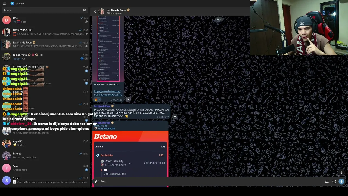Click the fire reaction under the Betano link
348x196 pixels.
pyautogui.click(x=97, y=100)
